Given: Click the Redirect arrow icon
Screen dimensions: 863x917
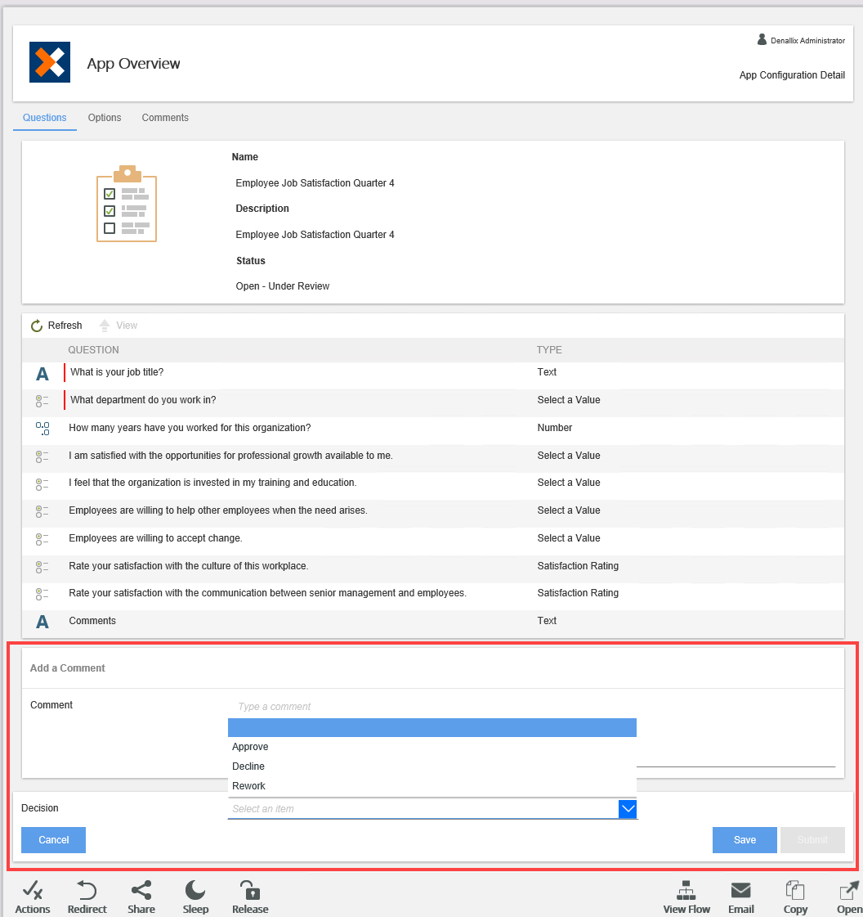Looking at the screenshot, I should 87,890.
